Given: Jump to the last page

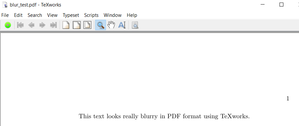Looking at the screenshot, I should [x=53, y=25].
